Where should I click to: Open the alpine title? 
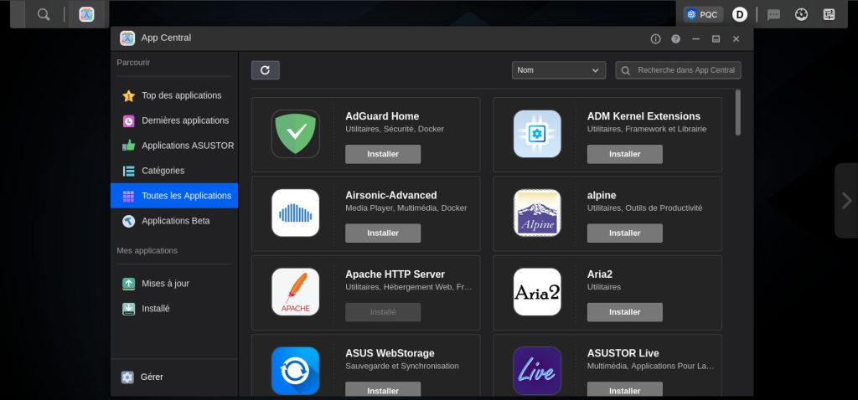[602, 196]
